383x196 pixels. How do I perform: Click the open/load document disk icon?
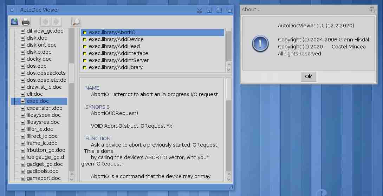14,22
